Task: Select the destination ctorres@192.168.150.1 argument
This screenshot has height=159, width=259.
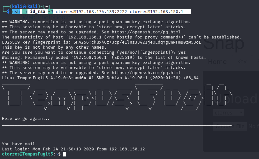Action: pos(156,12)
